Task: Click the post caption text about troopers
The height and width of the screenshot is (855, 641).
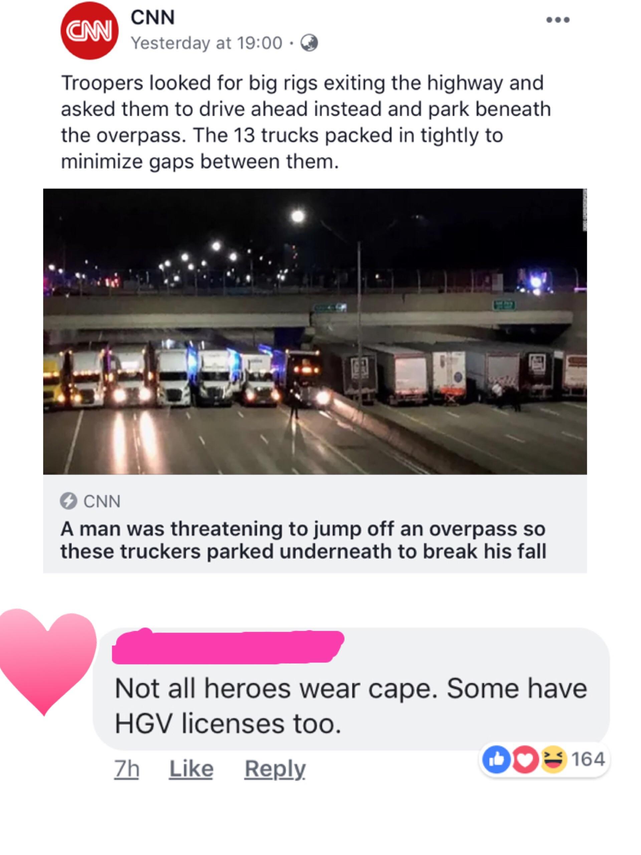Action: tap(305, 122)
